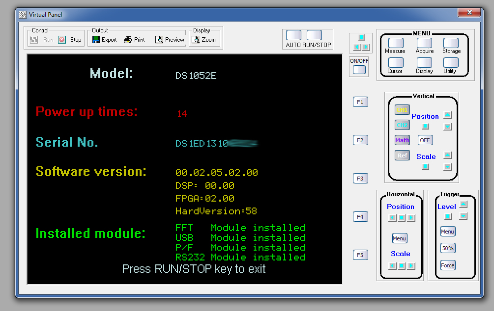This screenshot has width=494, height=311.
Task: Click the greyed-out Run control
Action: (42, 40)
